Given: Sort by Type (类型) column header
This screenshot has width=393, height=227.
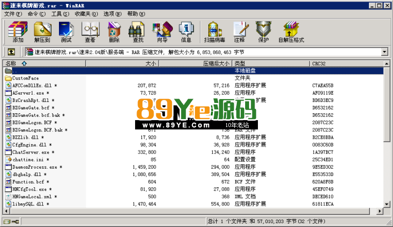Looking at the screenshot, I should pos(271,64).
